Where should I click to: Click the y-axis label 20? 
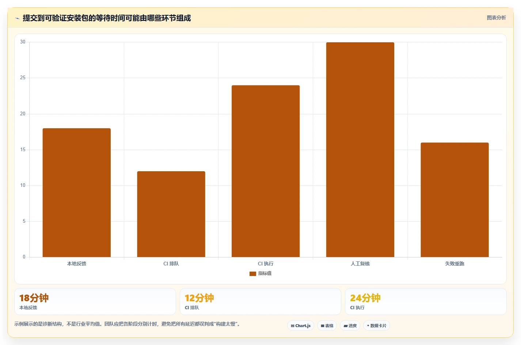tap(23, 114)
